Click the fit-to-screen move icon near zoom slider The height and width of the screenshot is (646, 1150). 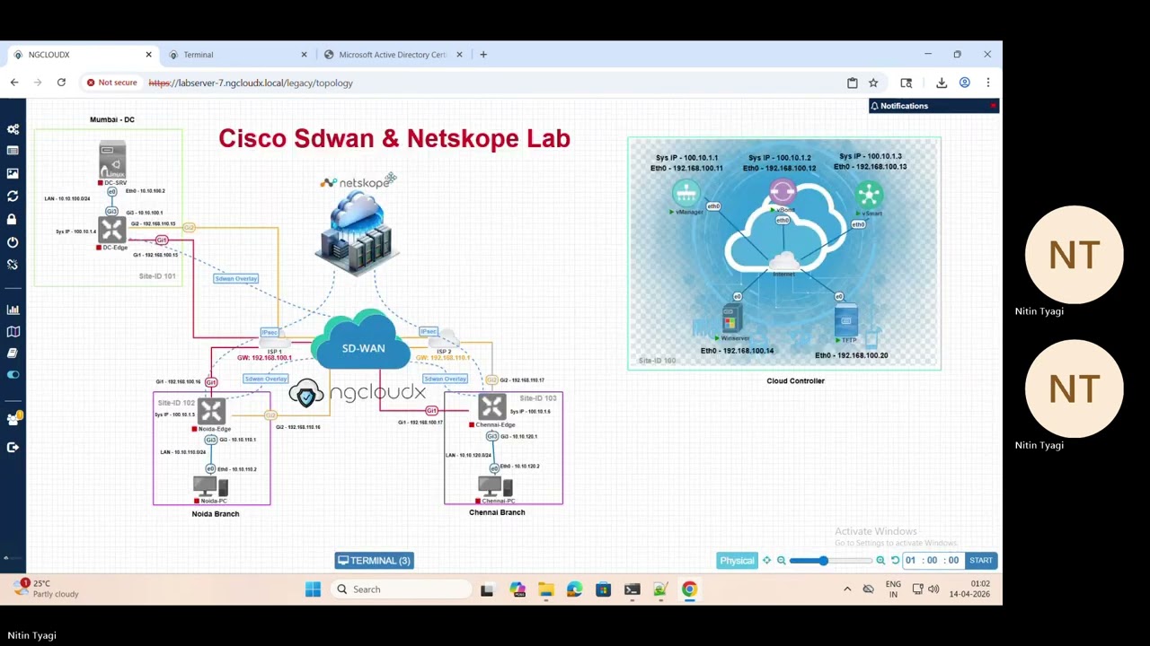point(766,561)
